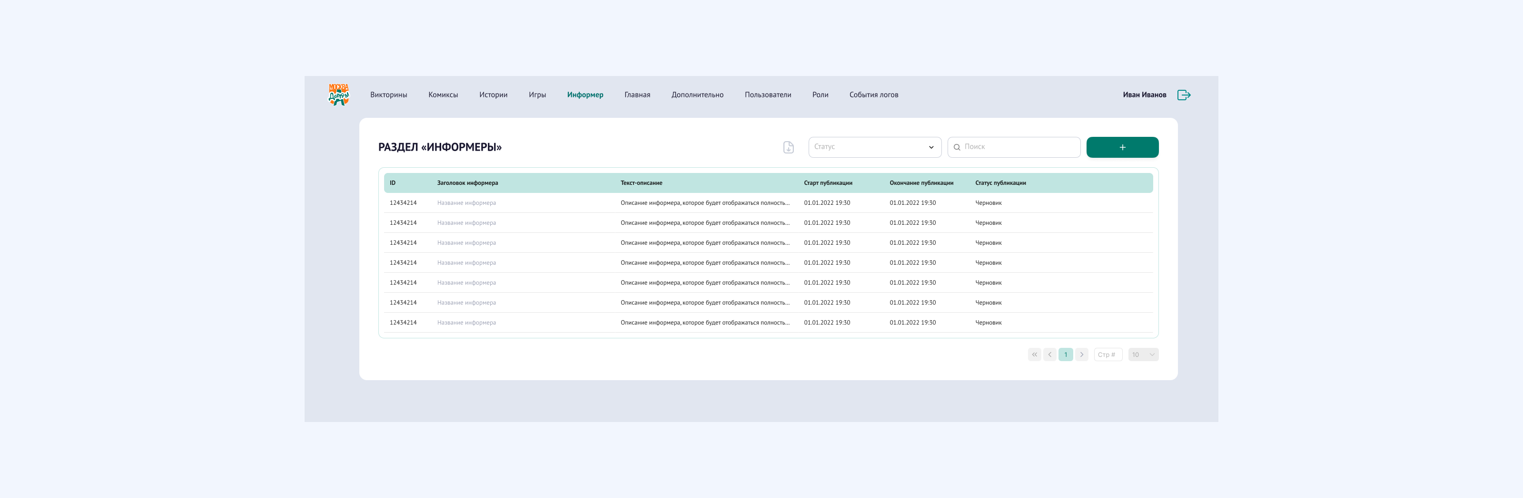Navigate to События логов
Screen dimensions: 1523x498
(x=873, y=95)
